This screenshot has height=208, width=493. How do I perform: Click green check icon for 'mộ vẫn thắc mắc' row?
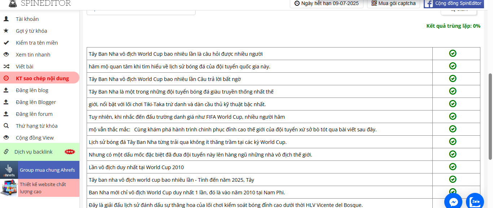tap(453, 129)
